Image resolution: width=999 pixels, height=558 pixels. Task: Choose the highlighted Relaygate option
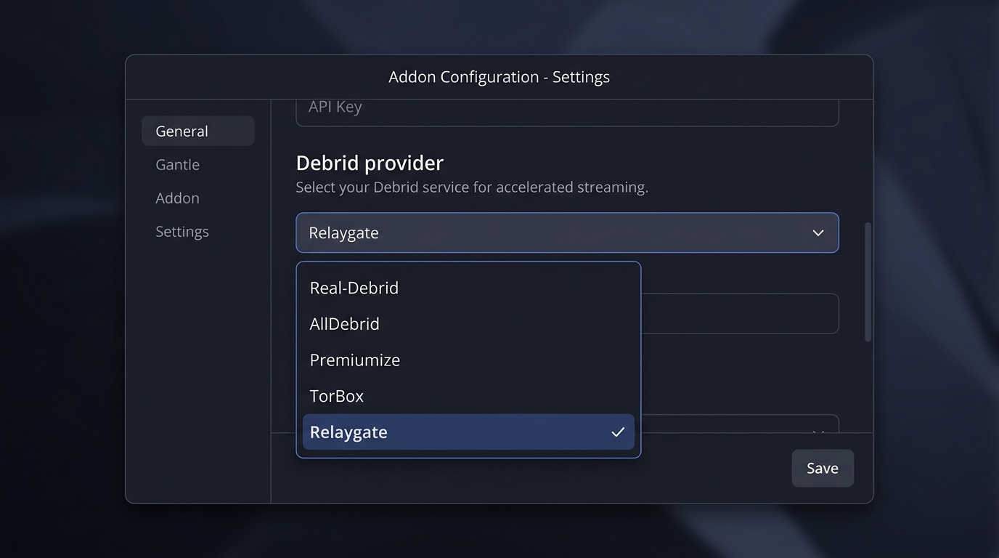[468, 432]
